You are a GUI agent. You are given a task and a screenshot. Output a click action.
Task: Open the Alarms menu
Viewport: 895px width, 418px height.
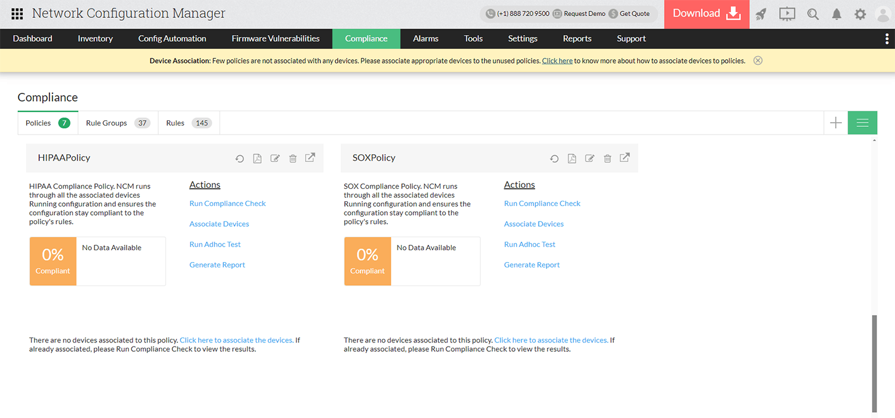(x=425, y=39)
